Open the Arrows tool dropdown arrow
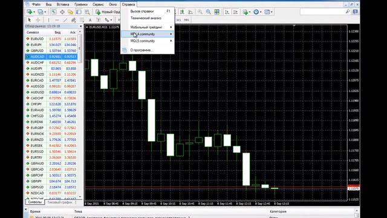 (111, 20)
